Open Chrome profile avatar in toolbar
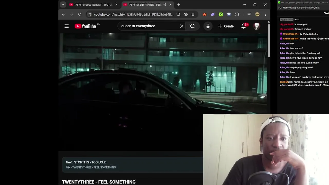329x185 pixels. 257,14
